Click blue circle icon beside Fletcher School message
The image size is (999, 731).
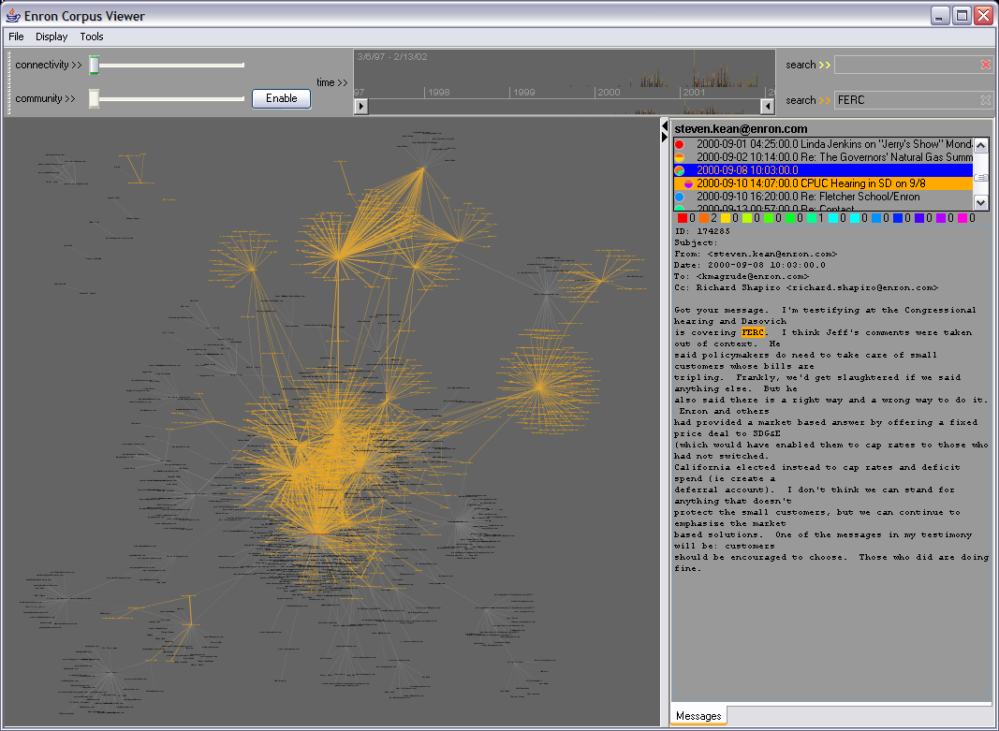point(679,197)
